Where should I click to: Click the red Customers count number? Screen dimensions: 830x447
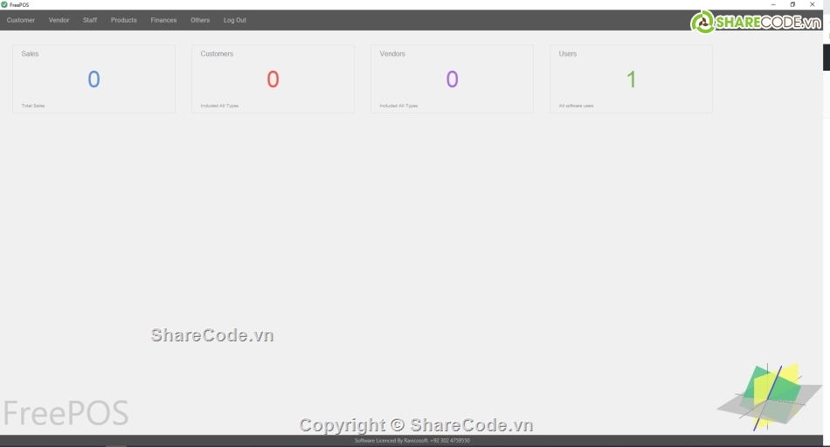coord(273,79)
